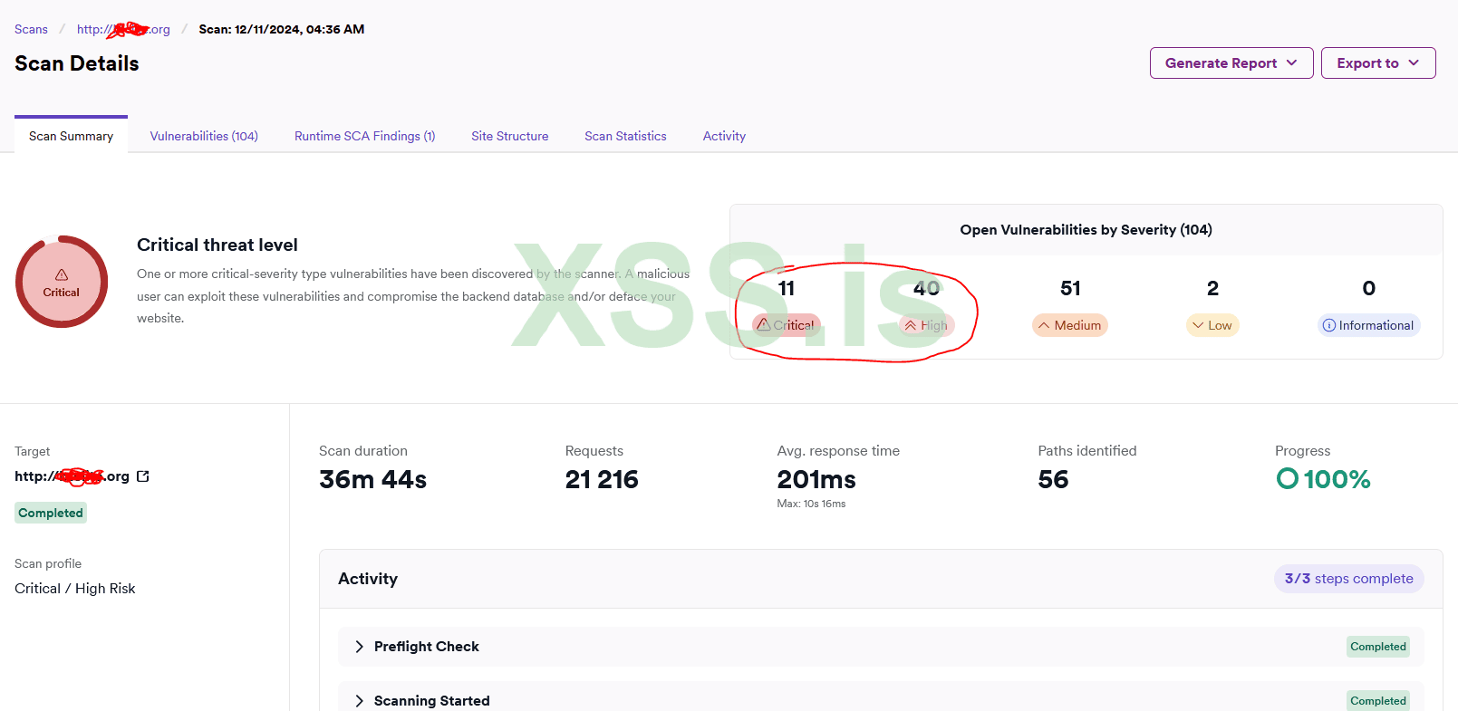Click the target URL breadcrumb link
The width and height of the screenshot is (1458, 711).
pos(123,29)
